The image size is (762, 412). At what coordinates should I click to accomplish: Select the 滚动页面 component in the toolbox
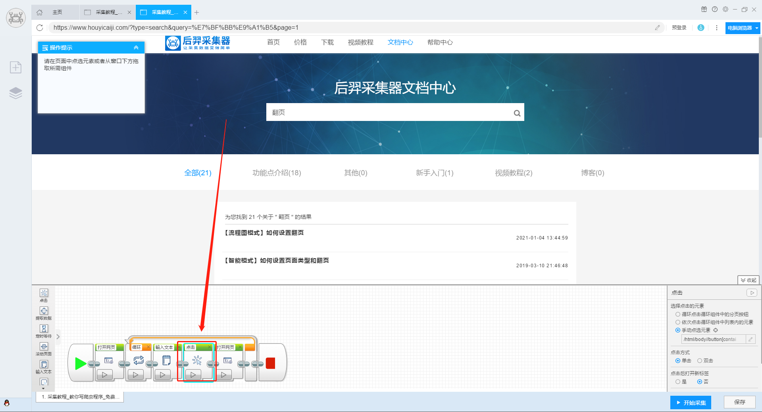pos(44,349)
